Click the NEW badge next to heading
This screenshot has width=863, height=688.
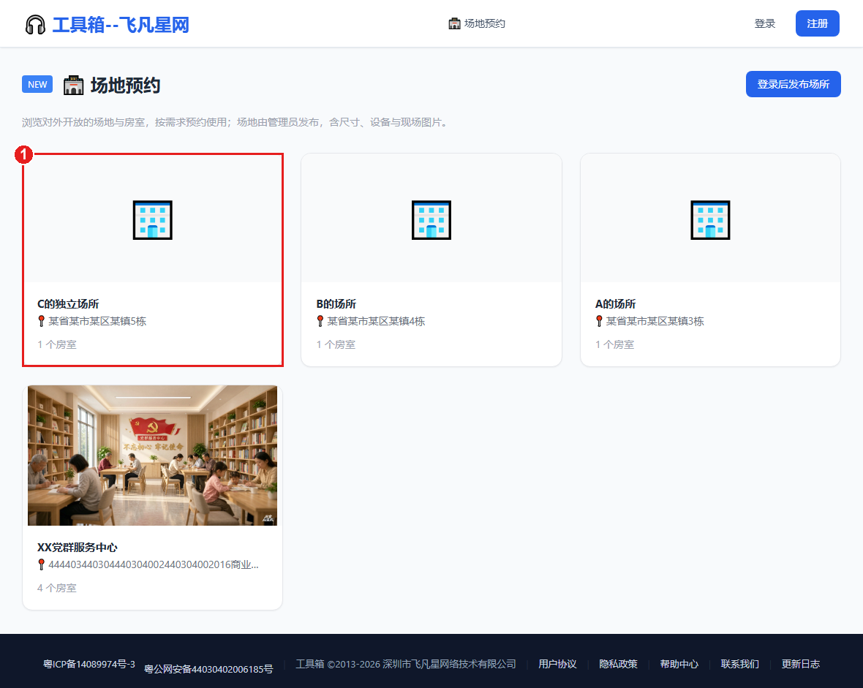pyautogui.click(x=37, y=84)
